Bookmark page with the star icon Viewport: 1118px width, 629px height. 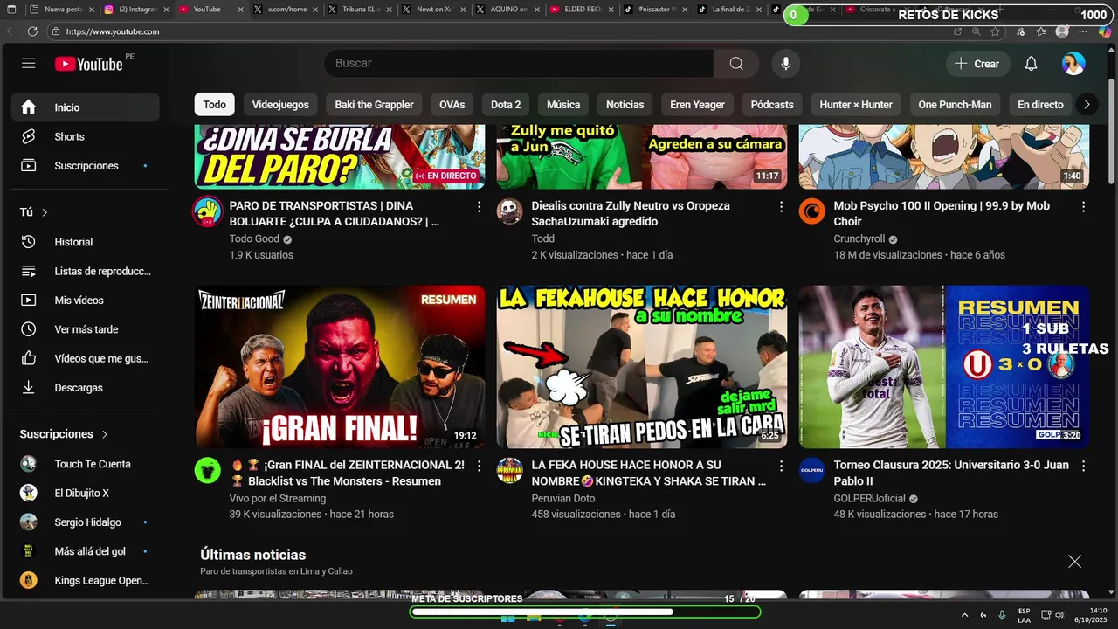click(995, 31)
